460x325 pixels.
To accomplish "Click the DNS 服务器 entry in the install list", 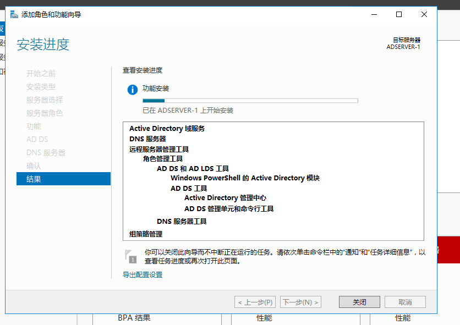I will click(147, 139).
